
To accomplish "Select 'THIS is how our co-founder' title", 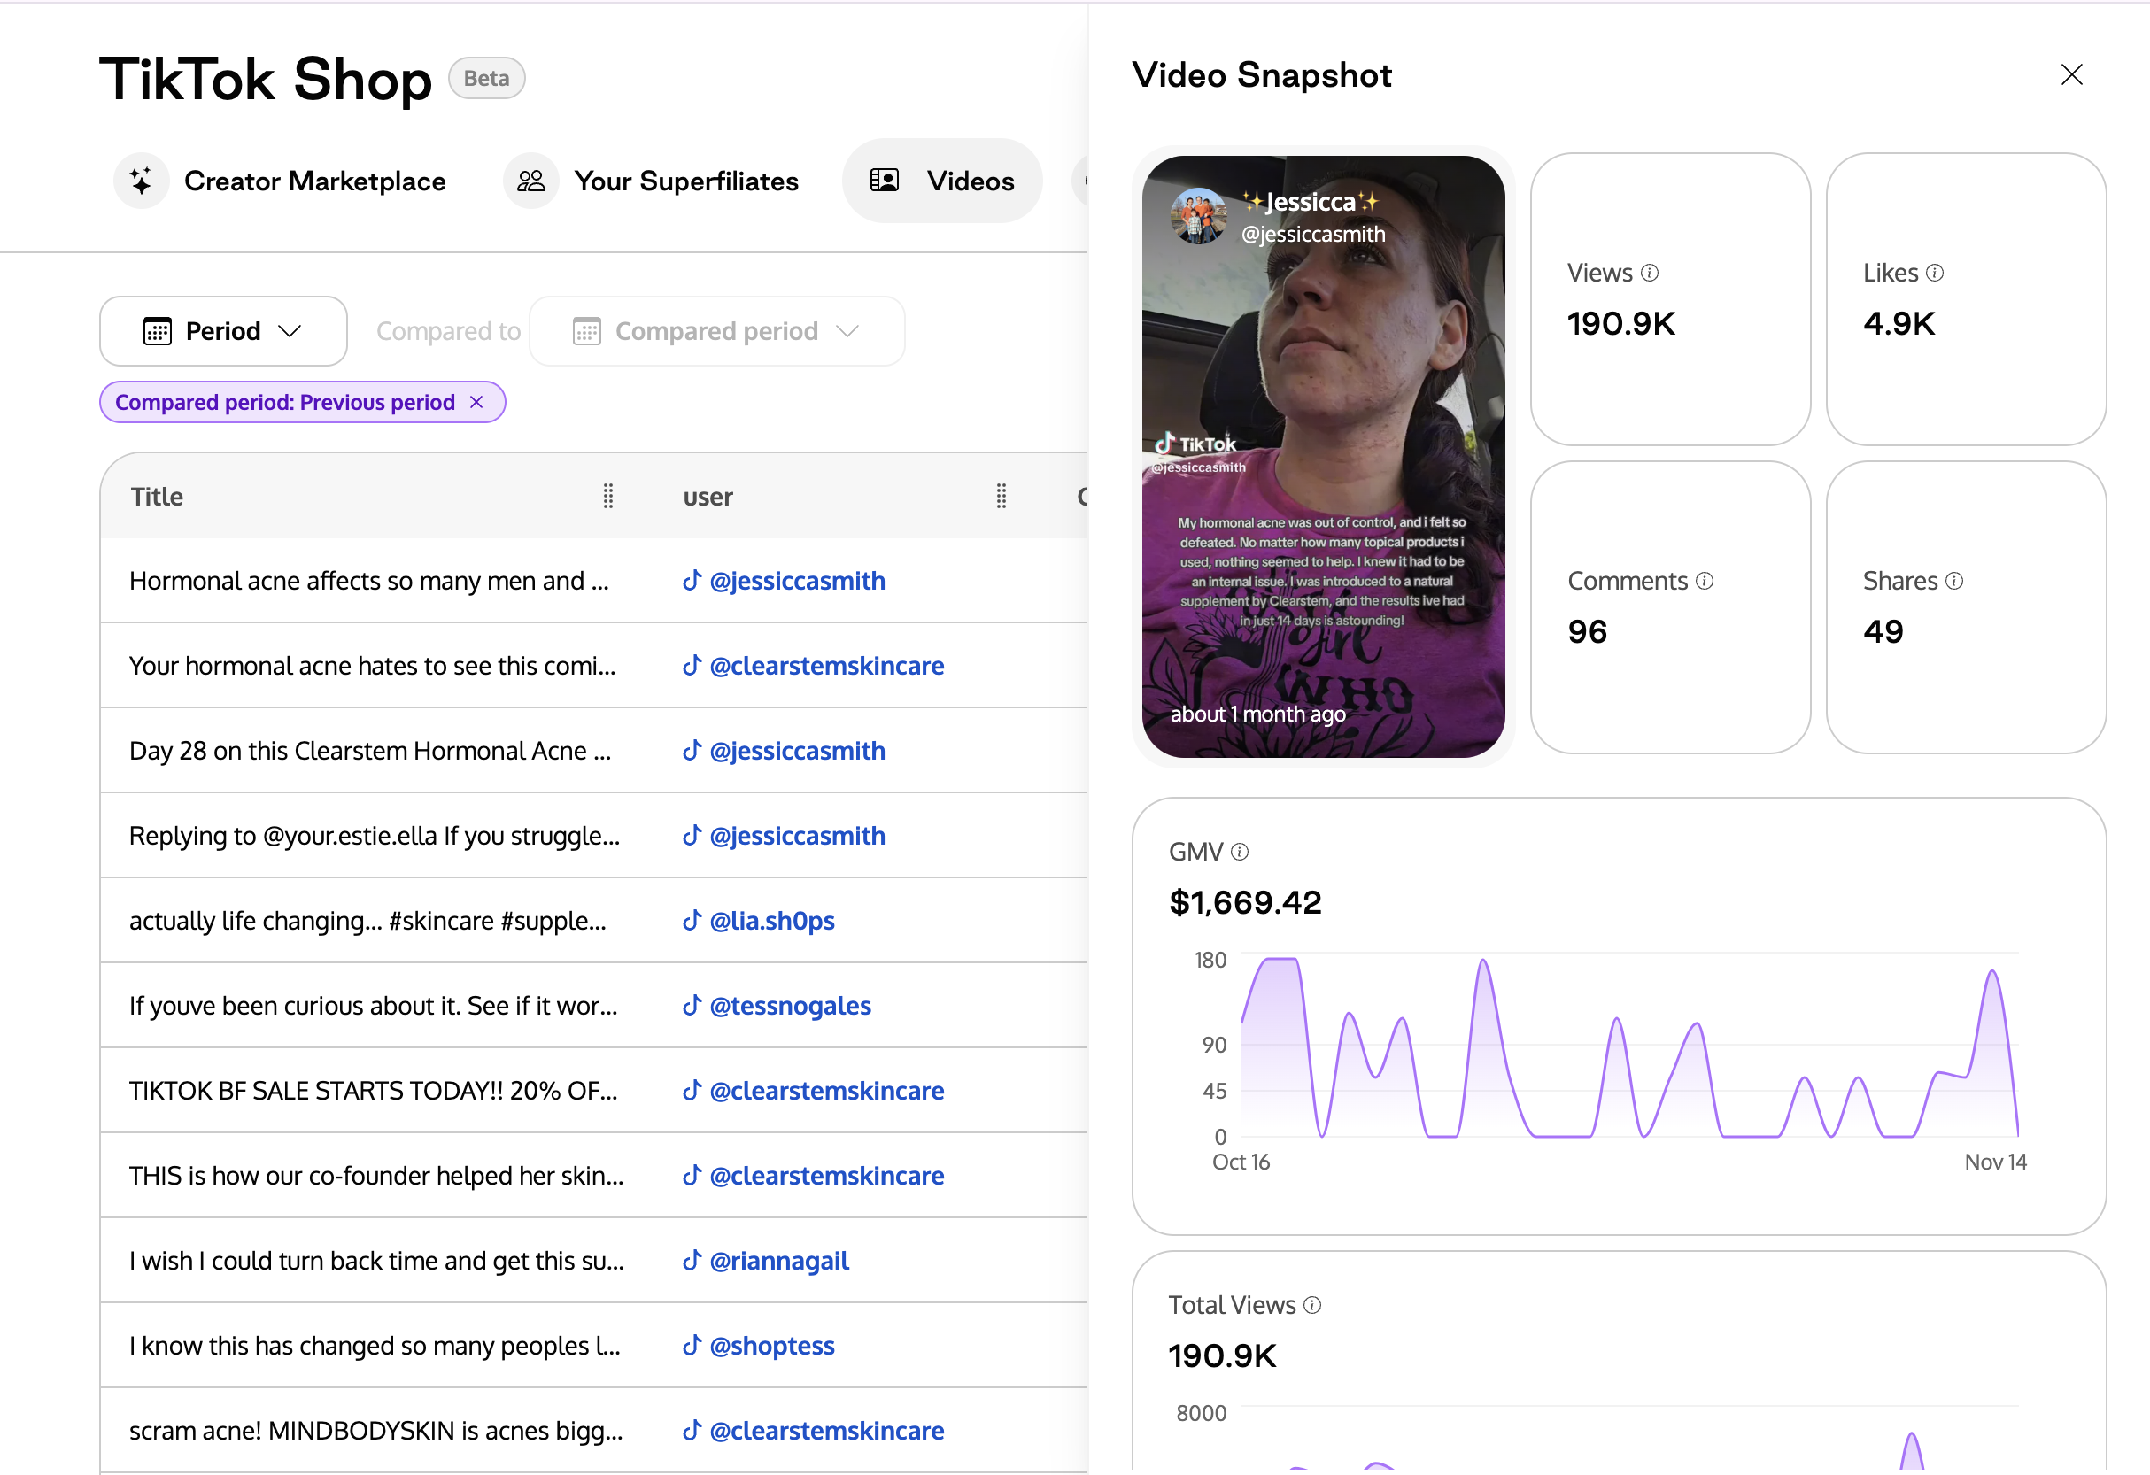I will (376, 1177).
